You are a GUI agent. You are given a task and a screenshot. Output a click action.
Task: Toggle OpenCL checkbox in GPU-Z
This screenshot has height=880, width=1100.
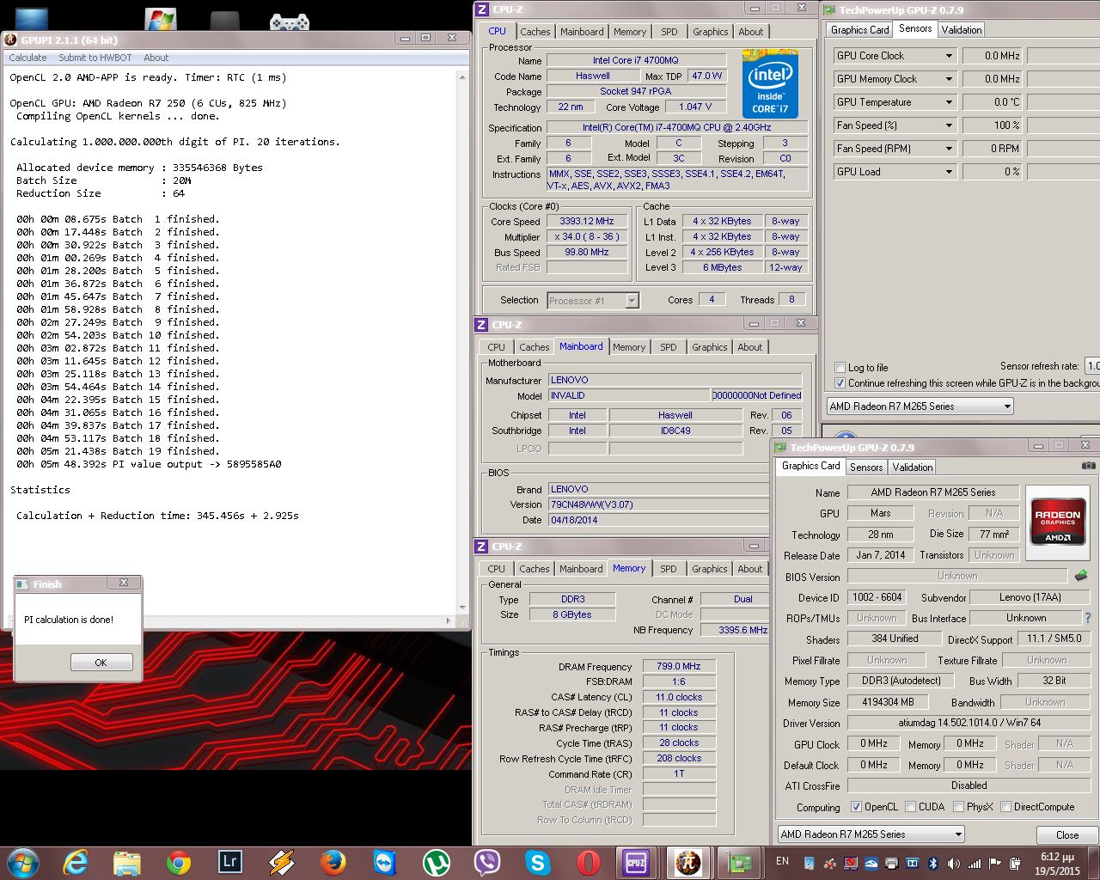pos(856,807)
